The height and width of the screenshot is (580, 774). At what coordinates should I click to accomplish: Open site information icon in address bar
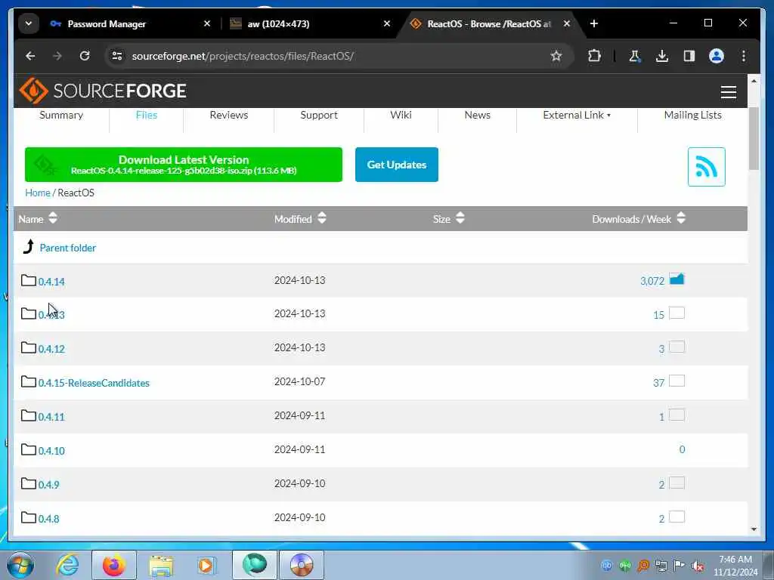coord(117,56)
